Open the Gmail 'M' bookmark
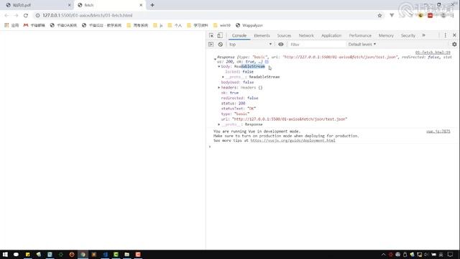This screenshot has width=460, height=259. (x=34, y=25)
